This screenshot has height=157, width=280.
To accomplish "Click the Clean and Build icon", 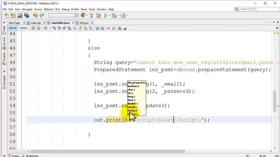I will click(x=98, y=16).
